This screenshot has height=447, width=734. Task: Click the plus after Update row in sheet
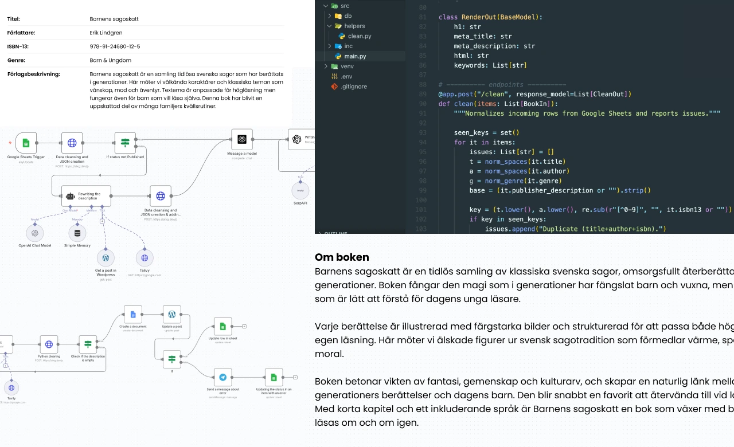pyautogui.click(x=244, y=326)
